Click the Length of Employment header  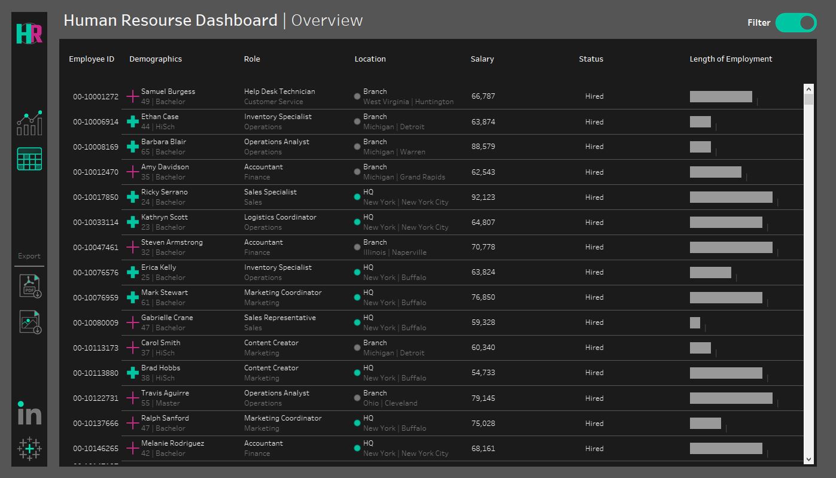tap(731, 59)
